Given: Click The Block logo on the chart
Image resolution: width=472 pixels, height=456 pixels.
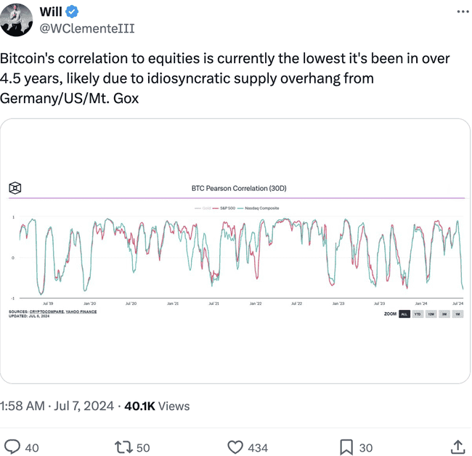Looking at the screenshot, I should pos(15,188).
